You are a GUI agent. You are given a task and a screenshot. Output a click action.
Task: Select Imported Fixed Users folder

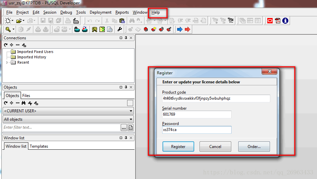click(x=35, y=52)
